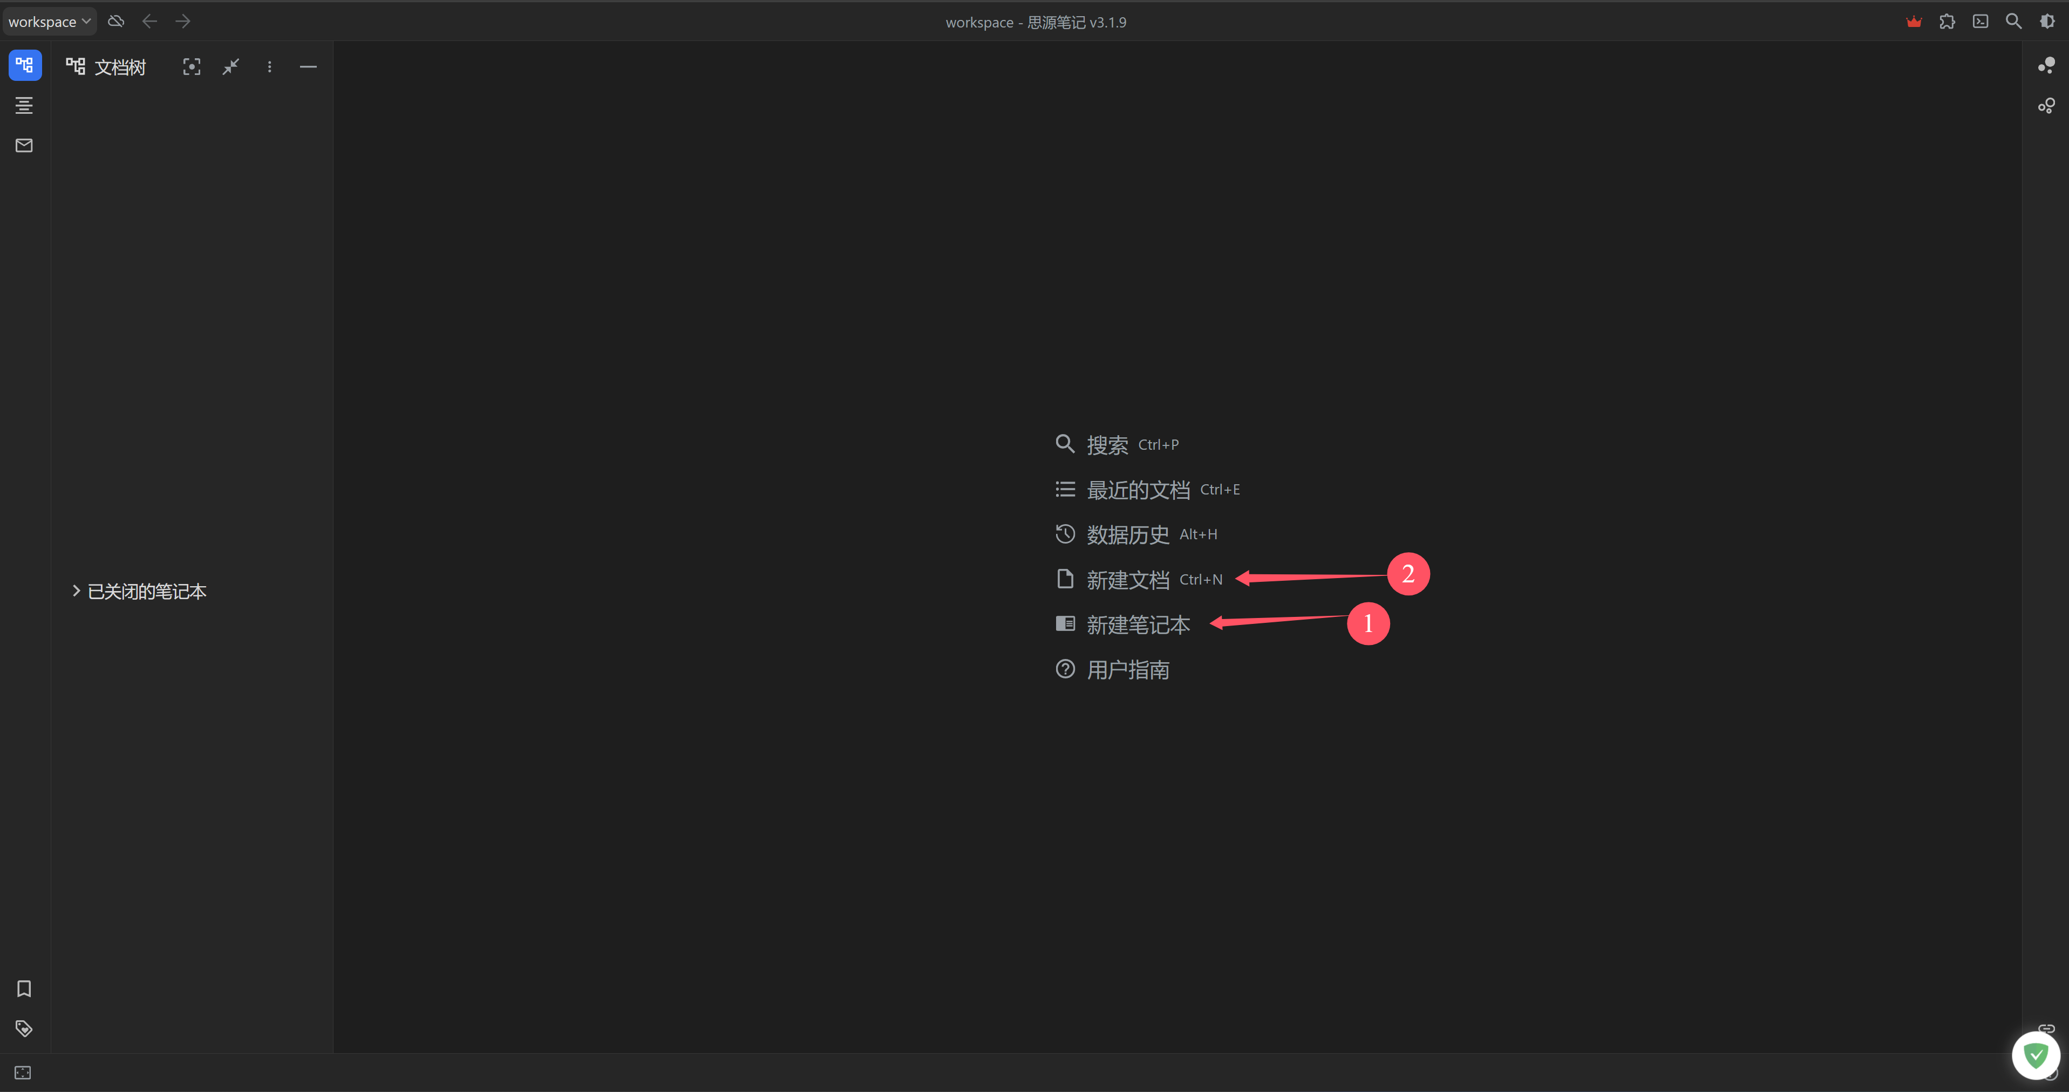Image resolution: width=2069 pixels, height=1092 pixels.
Task: Toggle the cloud sync status icon
Action: (x=115, y=22)
